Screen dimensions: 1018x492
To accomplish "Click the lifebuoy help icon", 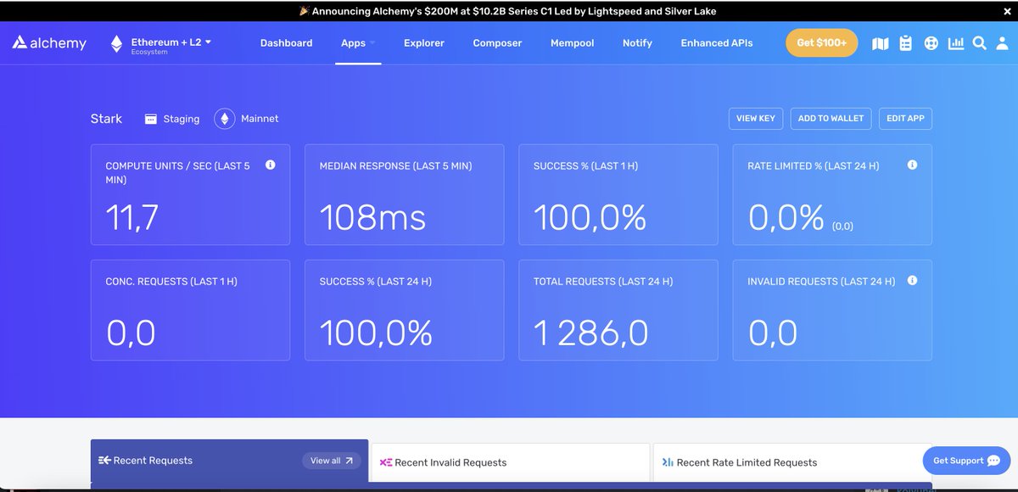I will click(x=931, y=43).
